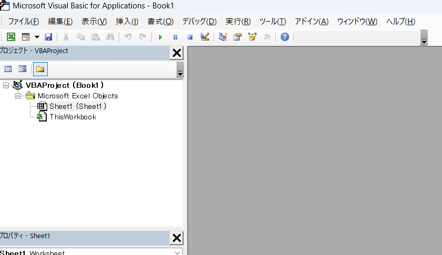Click the VBA application icon in title bar
Viewport: 442px width, 255px height.
pos(5,6)
